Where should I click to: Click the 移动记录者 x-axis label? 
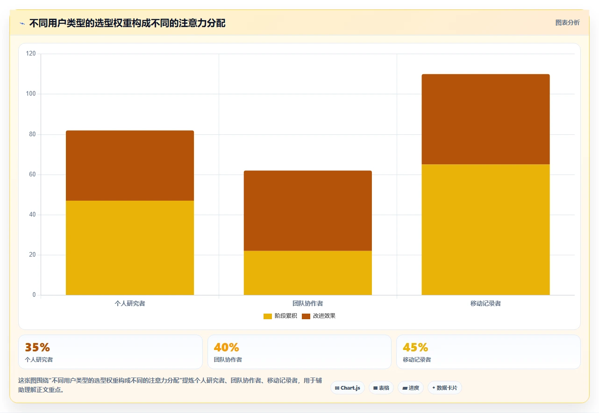click(x=486, y=303)
